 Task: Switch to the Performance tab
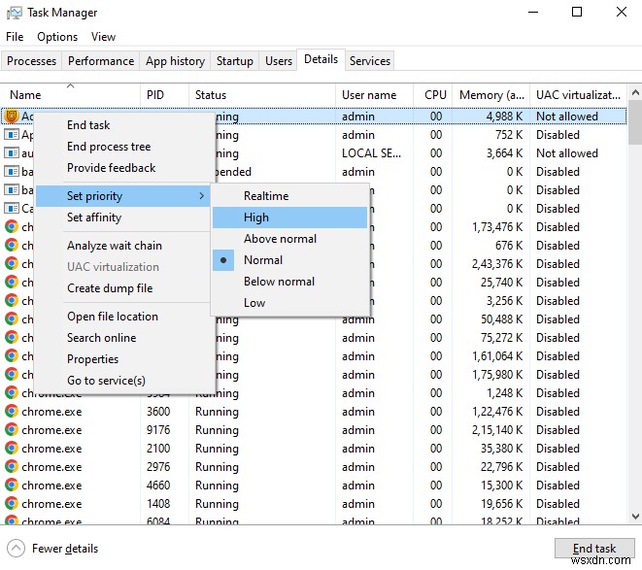pyautogui.click(x=101, y=61)
